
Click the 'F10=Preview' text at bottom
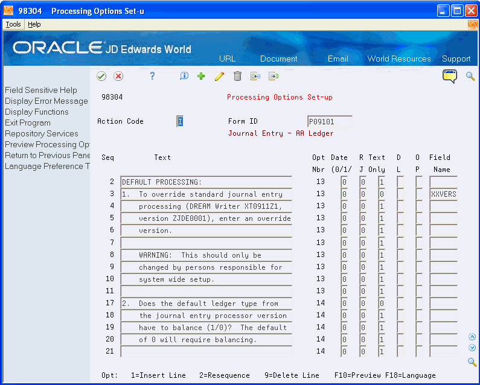click(357, 375)
